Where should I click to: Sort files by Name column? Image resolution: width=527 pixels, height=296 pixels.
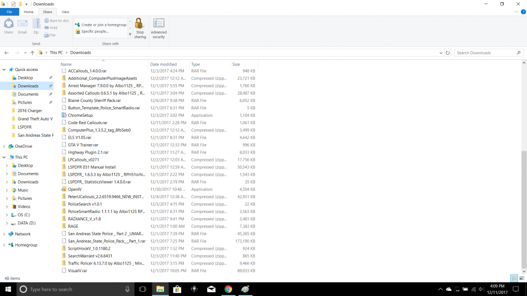[x=103, y=64]
